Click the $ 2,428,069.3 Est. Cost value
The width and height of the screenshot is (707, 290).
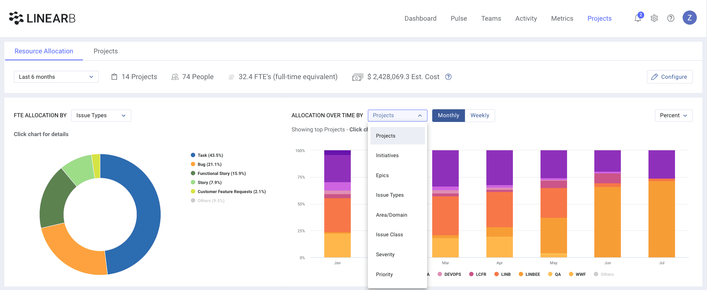click(x=403, y=77)
